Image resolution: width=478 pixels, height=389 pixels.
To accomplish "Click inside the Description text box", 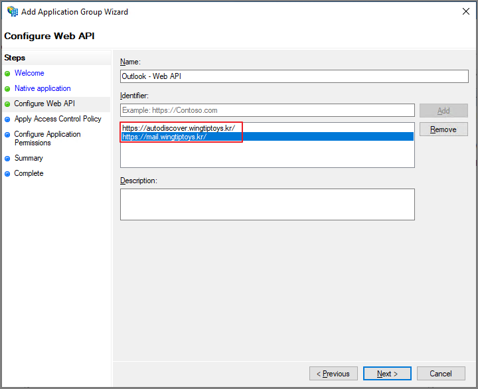I will tap(268, 204).
